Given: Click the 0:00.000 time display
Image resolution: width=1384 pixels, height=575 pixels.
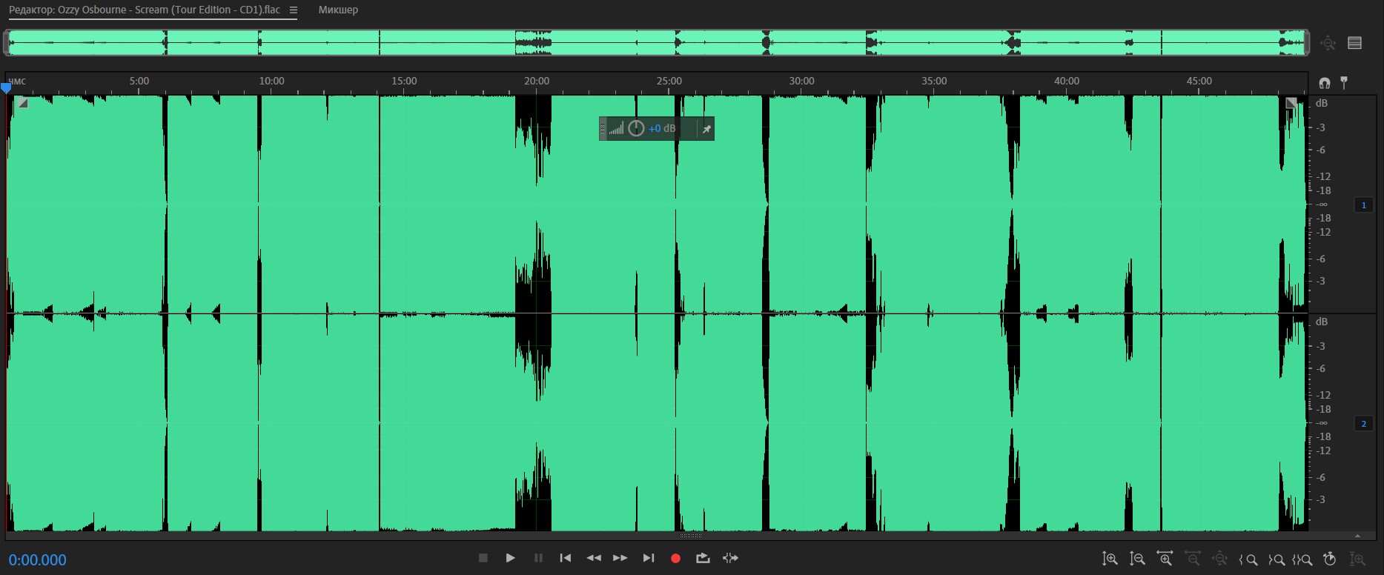Looking at the screenshot, I should coord(38,560).
